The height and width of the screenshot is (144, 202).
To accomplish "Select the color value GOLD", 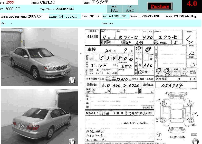I will point(94,16).
